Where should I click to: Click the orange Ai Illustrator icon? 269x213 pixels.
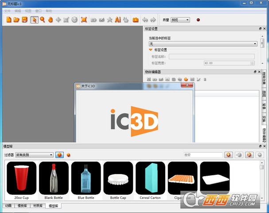(118, 20)
